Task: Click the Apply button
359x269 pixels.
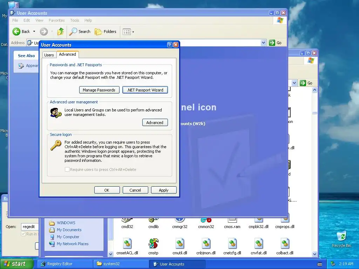Action: (x=164, y=190)
